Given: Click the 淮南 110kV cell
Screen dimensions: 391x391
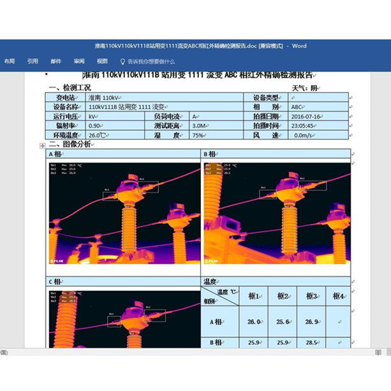Looking at the screenshot, I should [x=165, y=98].
